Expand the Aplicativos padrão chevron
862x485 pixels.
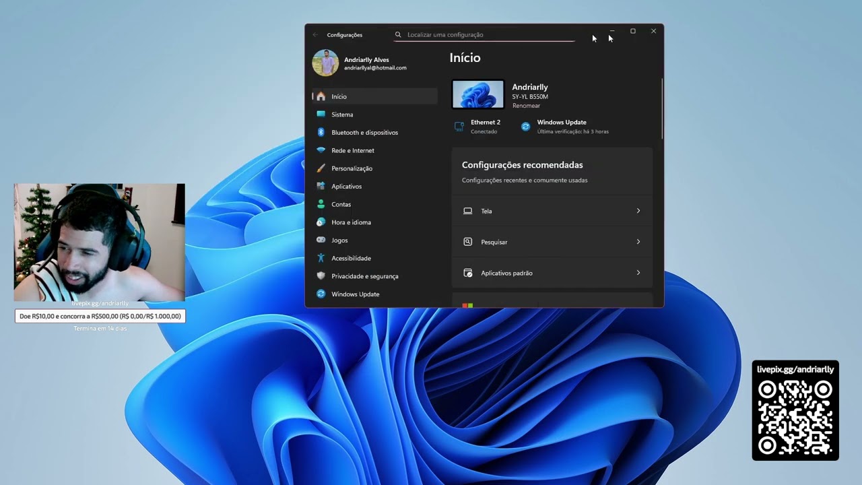click(x=638, y=273)
